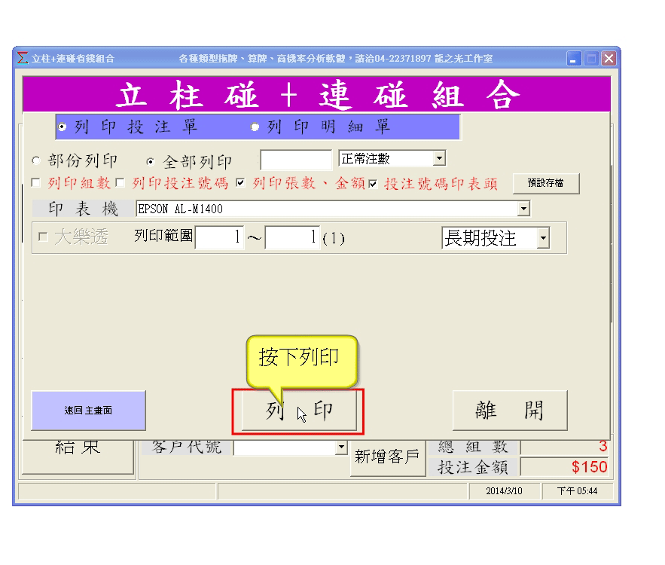The width and height of the screenshot is (665, 565).
Task: Close the window with the red X
Action: [x=608, y=59]
